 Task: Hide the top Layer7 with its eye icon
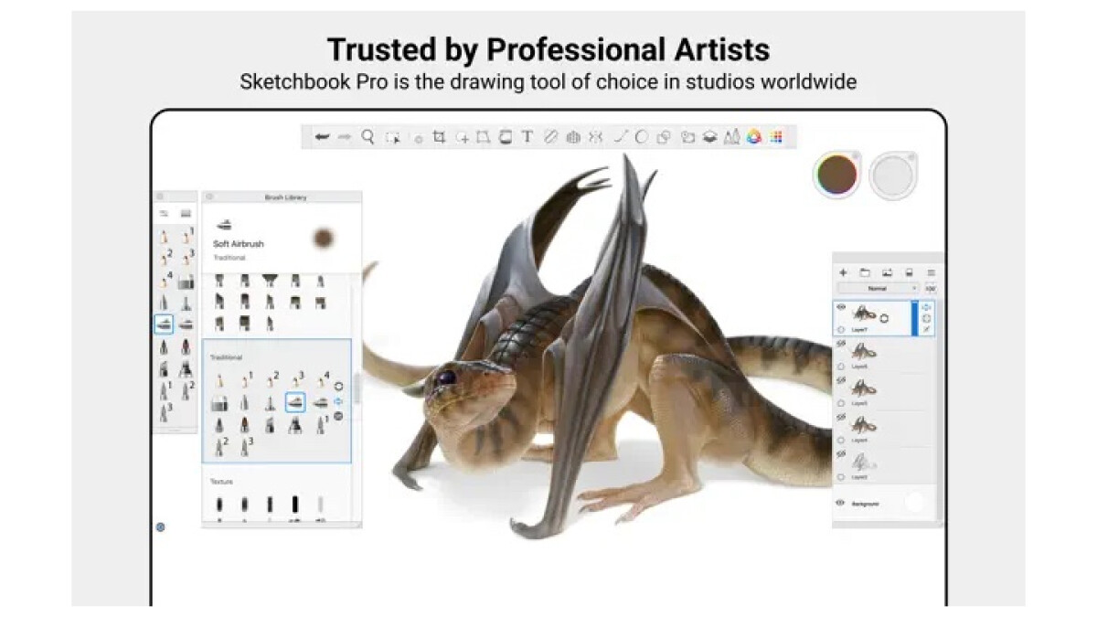(841, 308)
